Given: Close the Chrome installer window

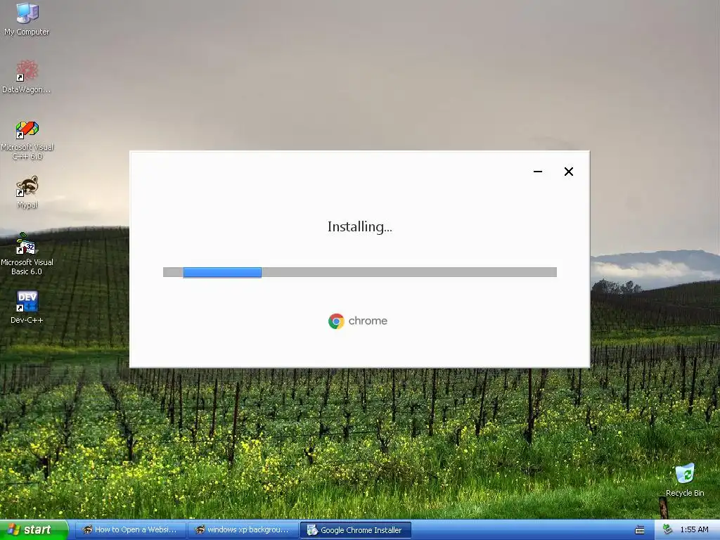Looking at the screenshot, I should [568, 172].
